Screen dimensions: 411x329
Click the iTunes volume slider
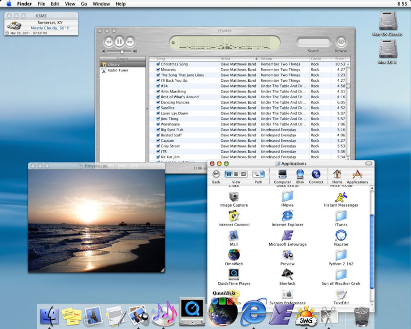click(122, 51)
